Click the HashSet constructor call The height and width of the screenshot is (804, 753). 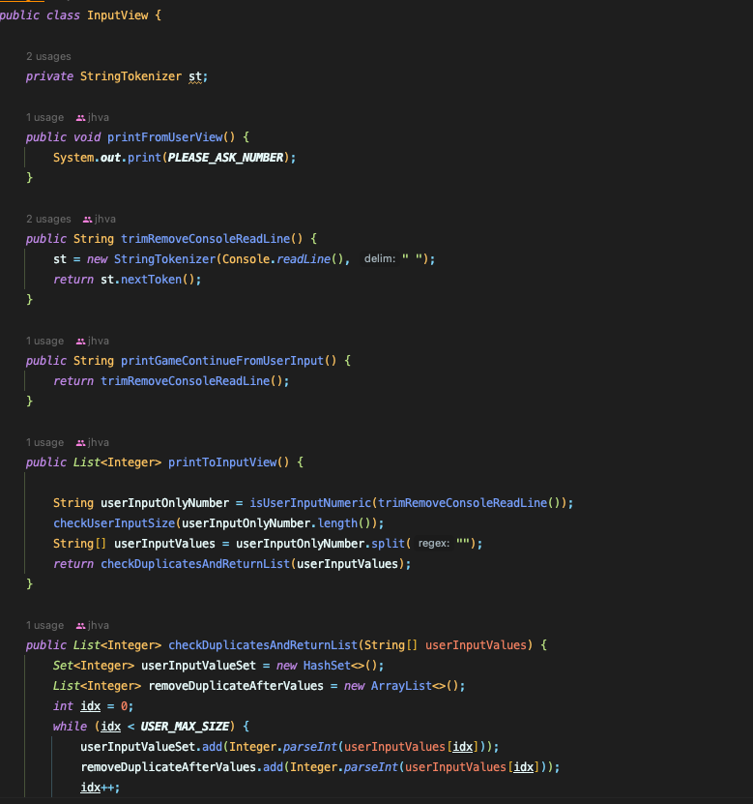(x=327, y=666)
